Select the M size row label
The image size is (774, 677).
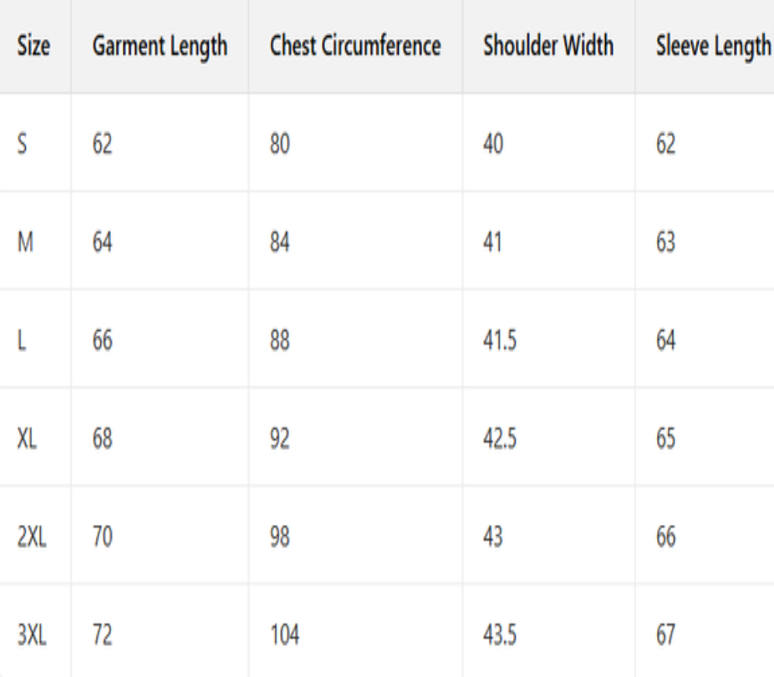pyautogui.click(x=25, y=243)
